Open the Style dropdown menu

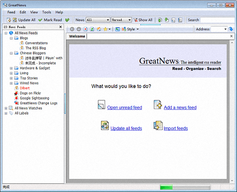click(130, 29)
